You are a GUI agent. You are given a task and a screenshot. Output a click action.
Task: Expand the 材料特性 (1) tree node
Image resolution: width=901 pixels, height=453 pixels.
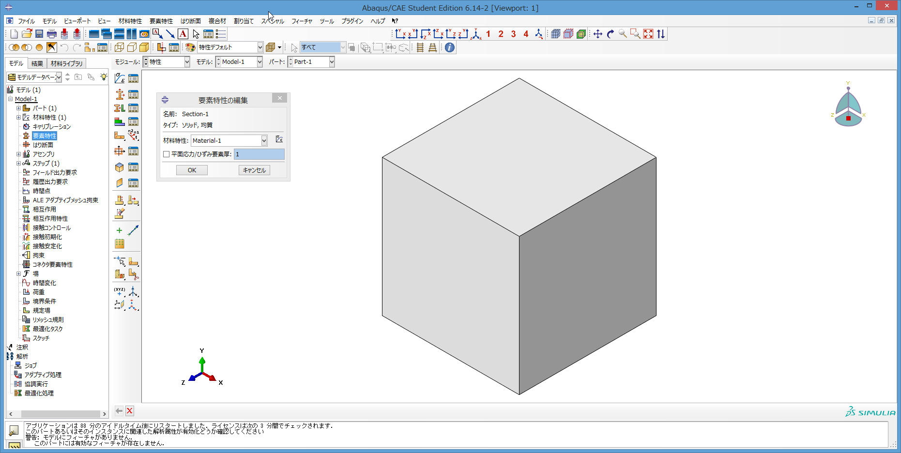click(x=18, y=118)
